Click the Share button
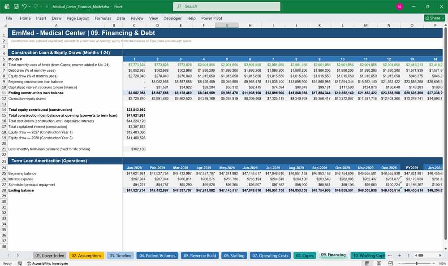 coord(435,18)
